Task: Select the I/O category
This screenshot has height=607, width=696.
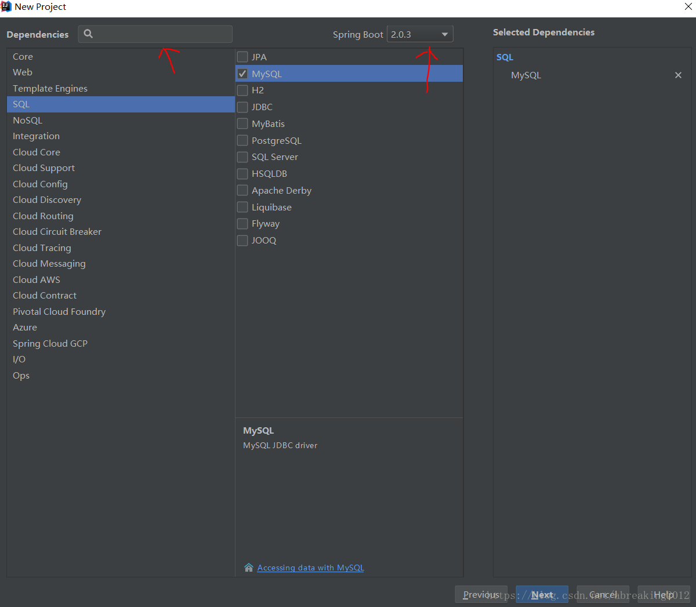Action: [x=121, y=359]
